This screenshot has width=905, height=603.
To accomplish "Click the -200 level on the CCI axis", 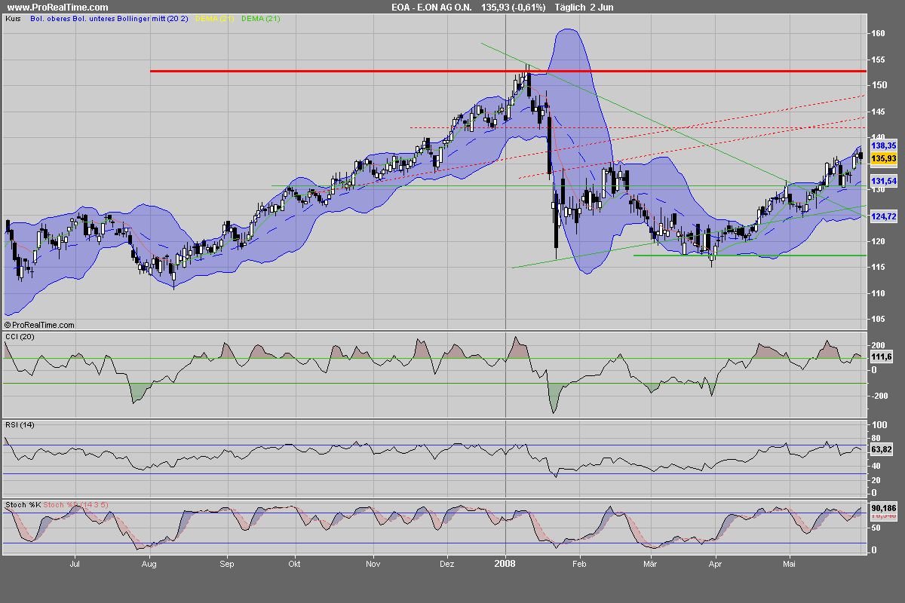I will tap(880, 396).
